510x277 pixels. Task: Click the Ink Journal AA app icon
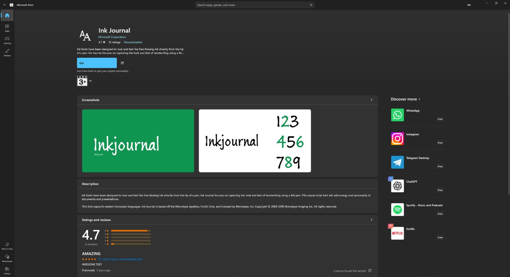pos(85,36)
